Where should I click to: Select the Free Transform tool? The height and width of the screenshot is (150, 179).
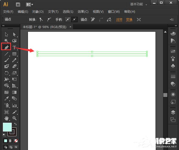tap(14, 79)
